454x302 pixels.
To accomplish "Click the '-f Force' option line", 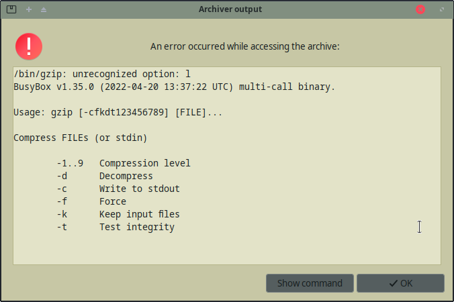I will click(91, 201).
